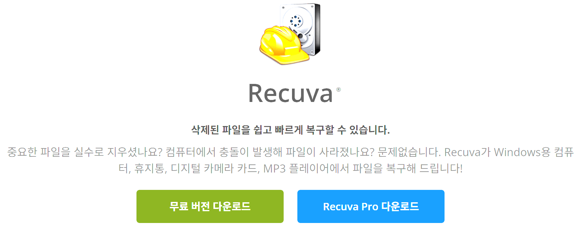This screenshot has height=229, width=580.
Task: Click the word Pro on the blue button
Action: pos(370,207)
